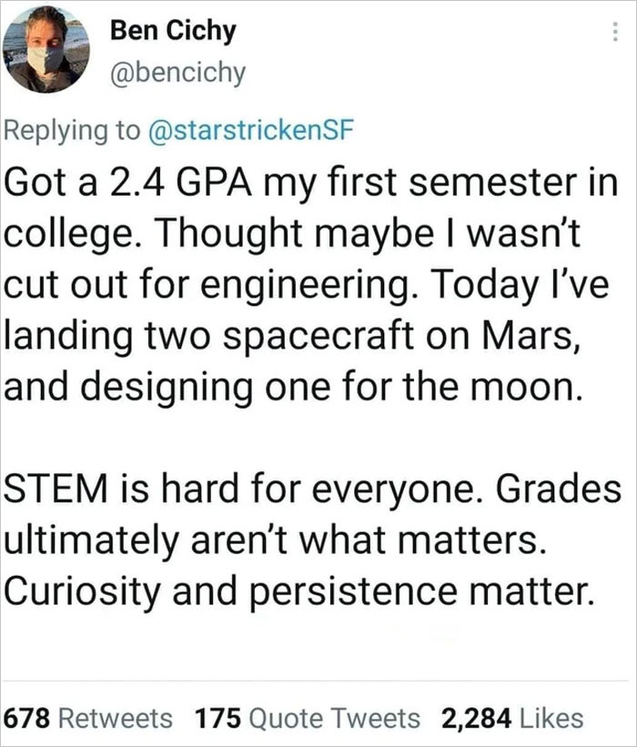Screen dimensions: 637x747
Task: Open the Quote Tweets list
Action: pos(335,718)
